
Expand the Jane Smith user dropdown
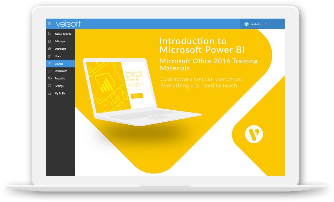tap(256, 24)
